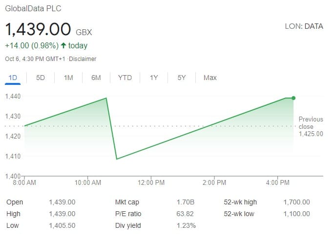The height and width of the screenshot is (241, 336).
Task: Click the P/E ratio value 63.82
Action: click(x=185, y=214)
